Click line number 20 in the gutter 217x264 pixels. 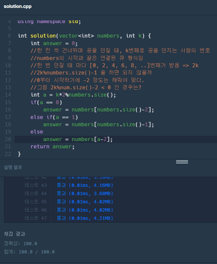(8, 139)
